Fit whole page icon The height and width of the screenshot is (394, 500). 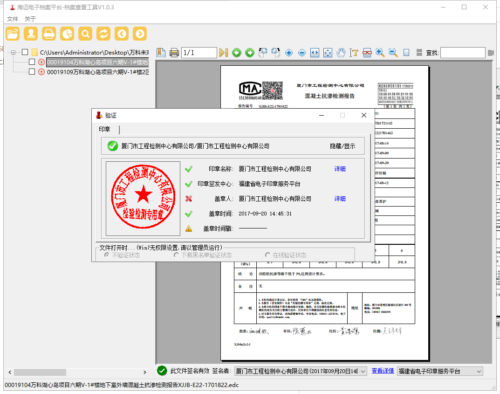tap(328, 53)
